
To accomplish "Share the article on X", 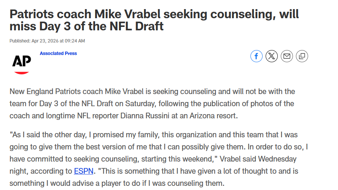I will coord(272,56).
